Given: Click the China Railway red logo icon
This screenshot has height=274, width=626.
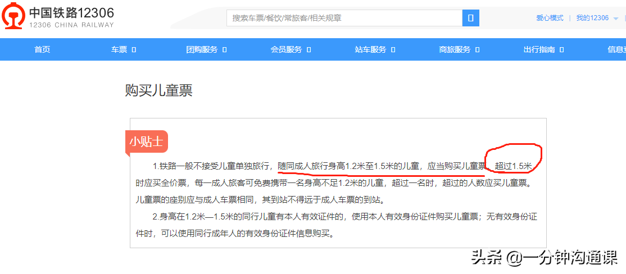Looking at the screenshot, I should 13,17.
